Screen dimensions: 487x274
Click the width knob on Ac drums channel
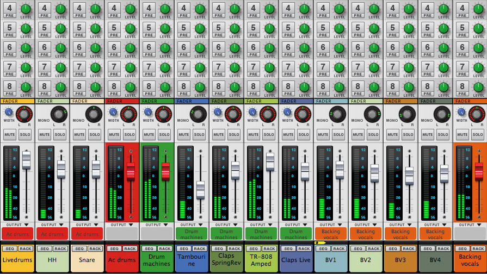point(113,111)
